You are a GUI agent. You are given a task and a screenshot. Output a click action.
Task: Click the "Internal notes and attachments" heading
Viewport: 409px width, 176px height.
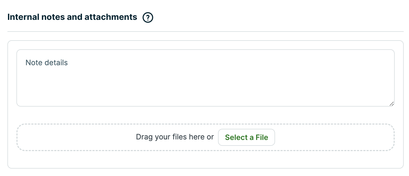(x=72, y=17)
